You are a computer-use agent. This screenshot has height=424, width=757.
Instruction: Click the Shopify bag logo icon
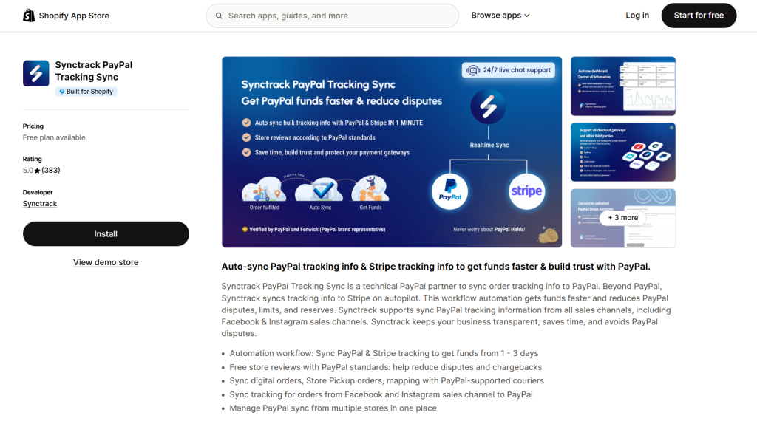point(29,16)
